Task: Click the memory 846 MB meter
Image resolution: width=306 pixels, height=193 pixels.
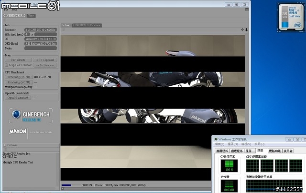Action: [x=229, y=186]
